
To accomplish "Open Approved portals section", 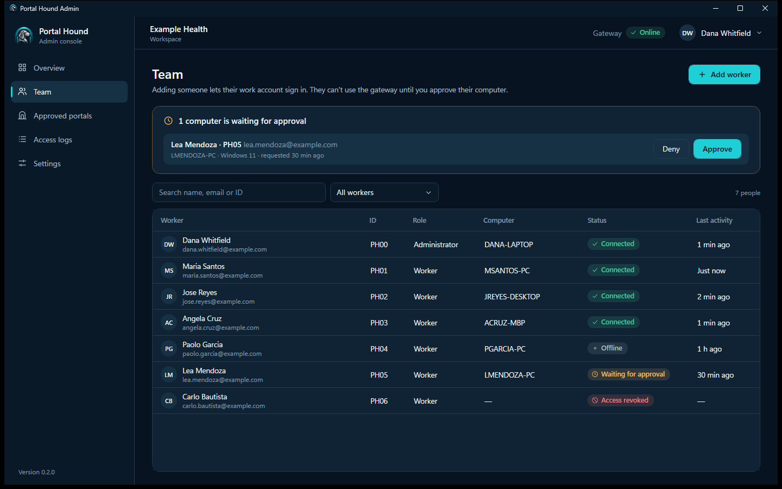I will coord(69,116).
